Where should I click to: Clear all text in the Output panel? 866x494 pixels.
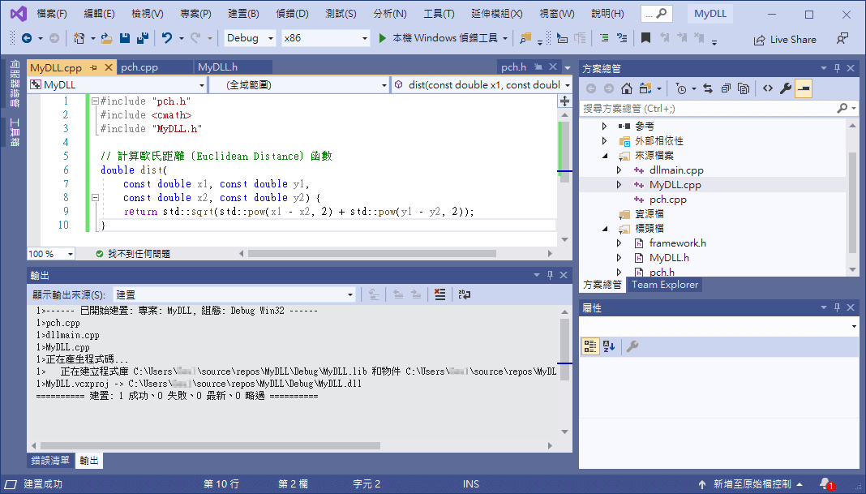click(439, 294)
